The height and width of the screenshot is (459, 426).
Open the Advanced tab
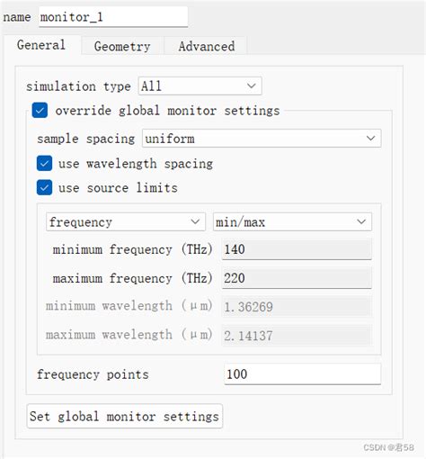click(207, 46)
